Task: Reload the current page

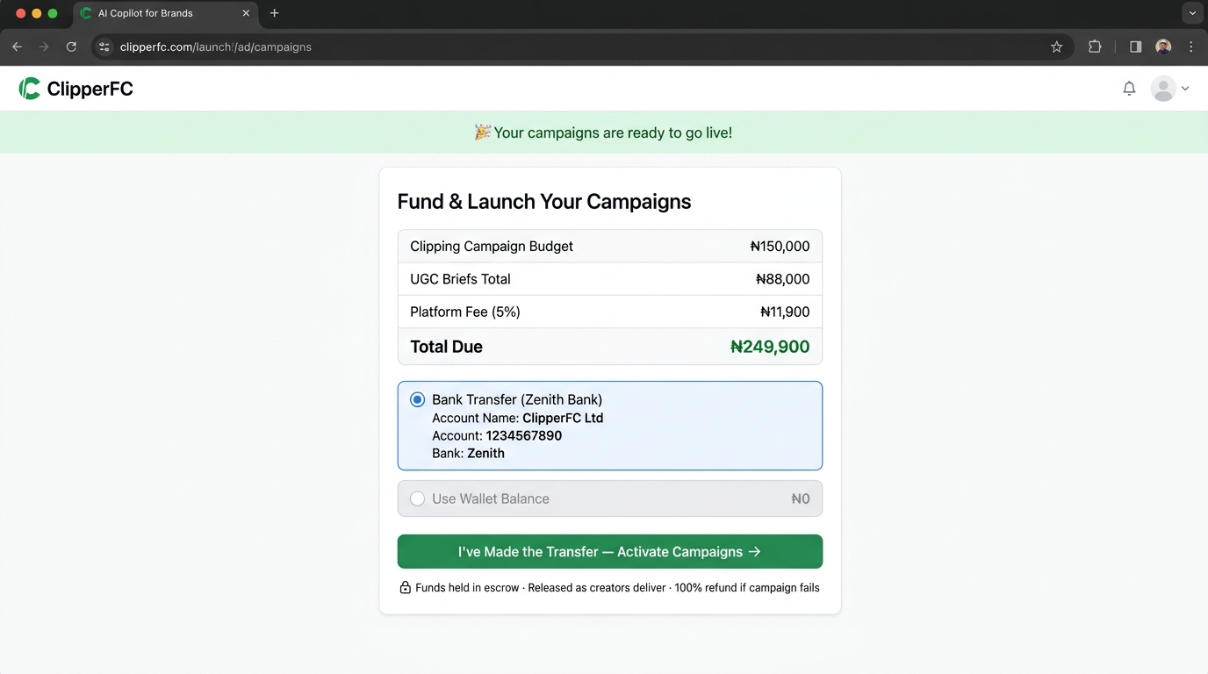Action: tap(71, 47)
